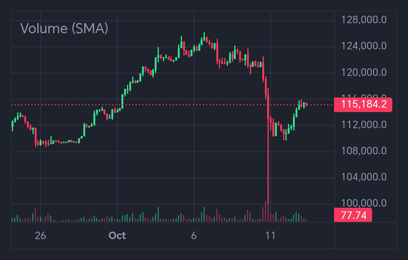Click the 6 date label on time axis
408x260 pixels.
coord(194,236)
